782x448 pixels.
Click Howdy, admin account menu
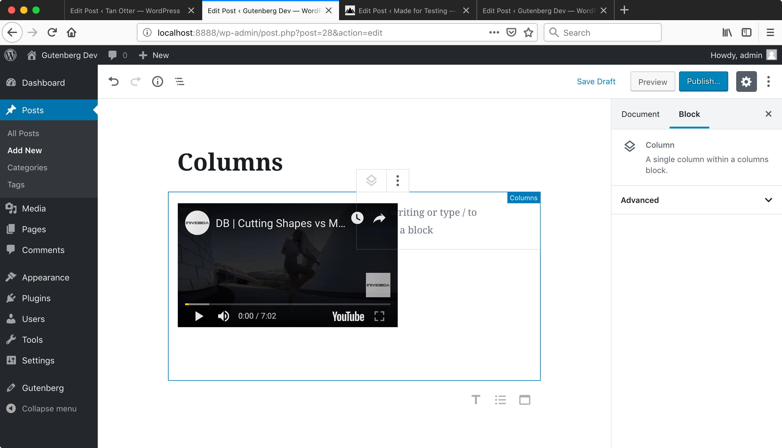tap(743, 55)
